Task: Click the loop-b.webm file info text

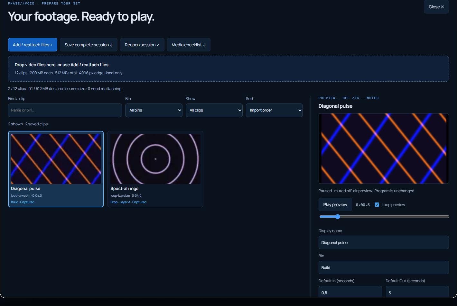Action: (x=126, y=195)
